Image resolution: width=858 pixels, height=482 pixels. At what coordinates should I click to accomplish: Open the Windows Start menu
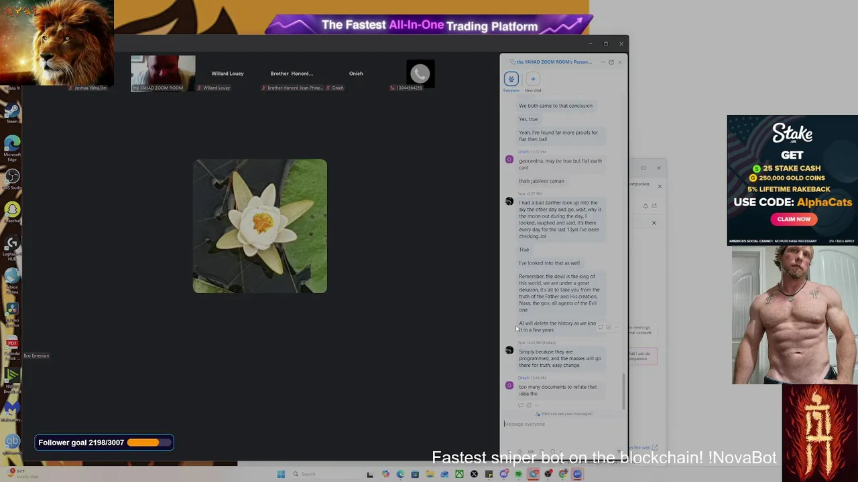[x=281, y=474]
